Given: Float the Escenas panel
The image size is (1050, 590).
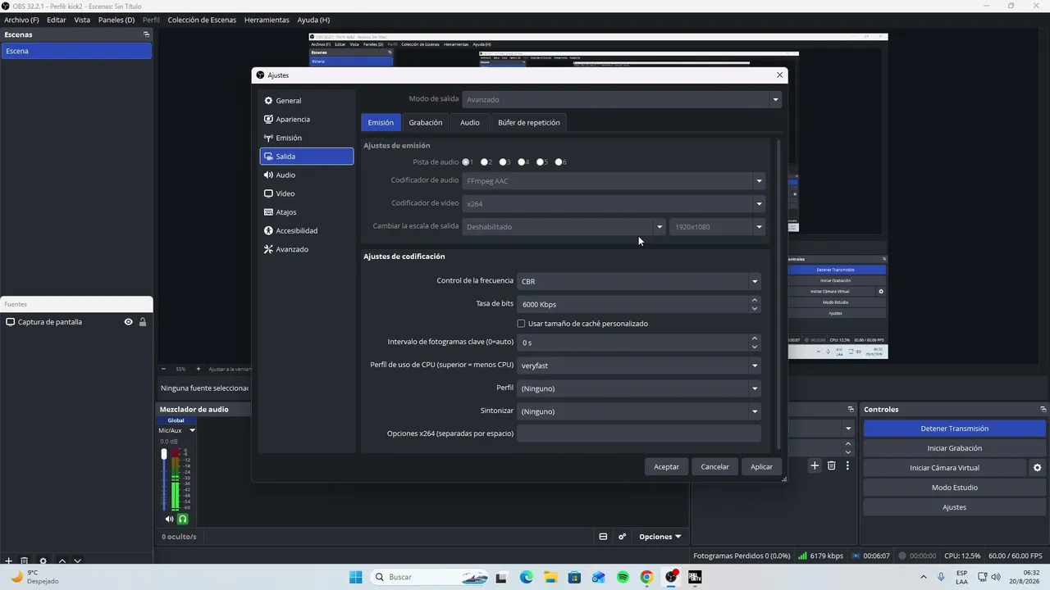Looking at the screenshot, I should click(147, 34).
